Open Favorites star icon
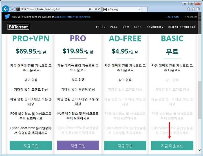Screen dimensions: 203x156 193,9
